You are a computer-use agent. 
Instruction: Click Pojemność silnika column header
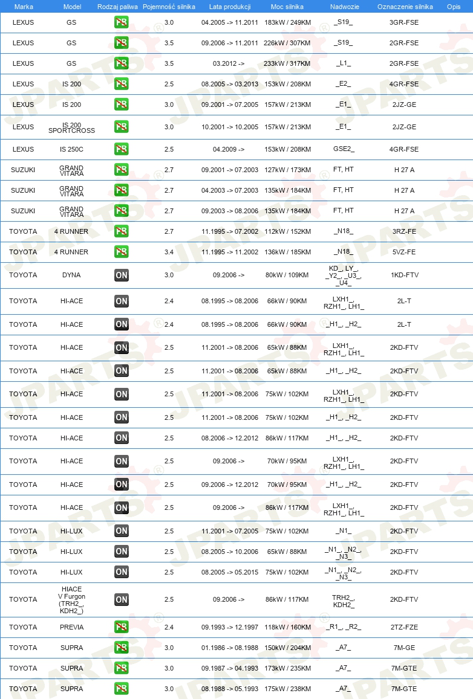point(169,7)
